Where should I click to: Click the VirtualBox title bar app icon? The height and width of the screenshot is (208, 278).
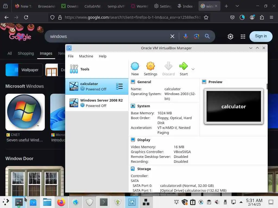click(x=69, y=48)
